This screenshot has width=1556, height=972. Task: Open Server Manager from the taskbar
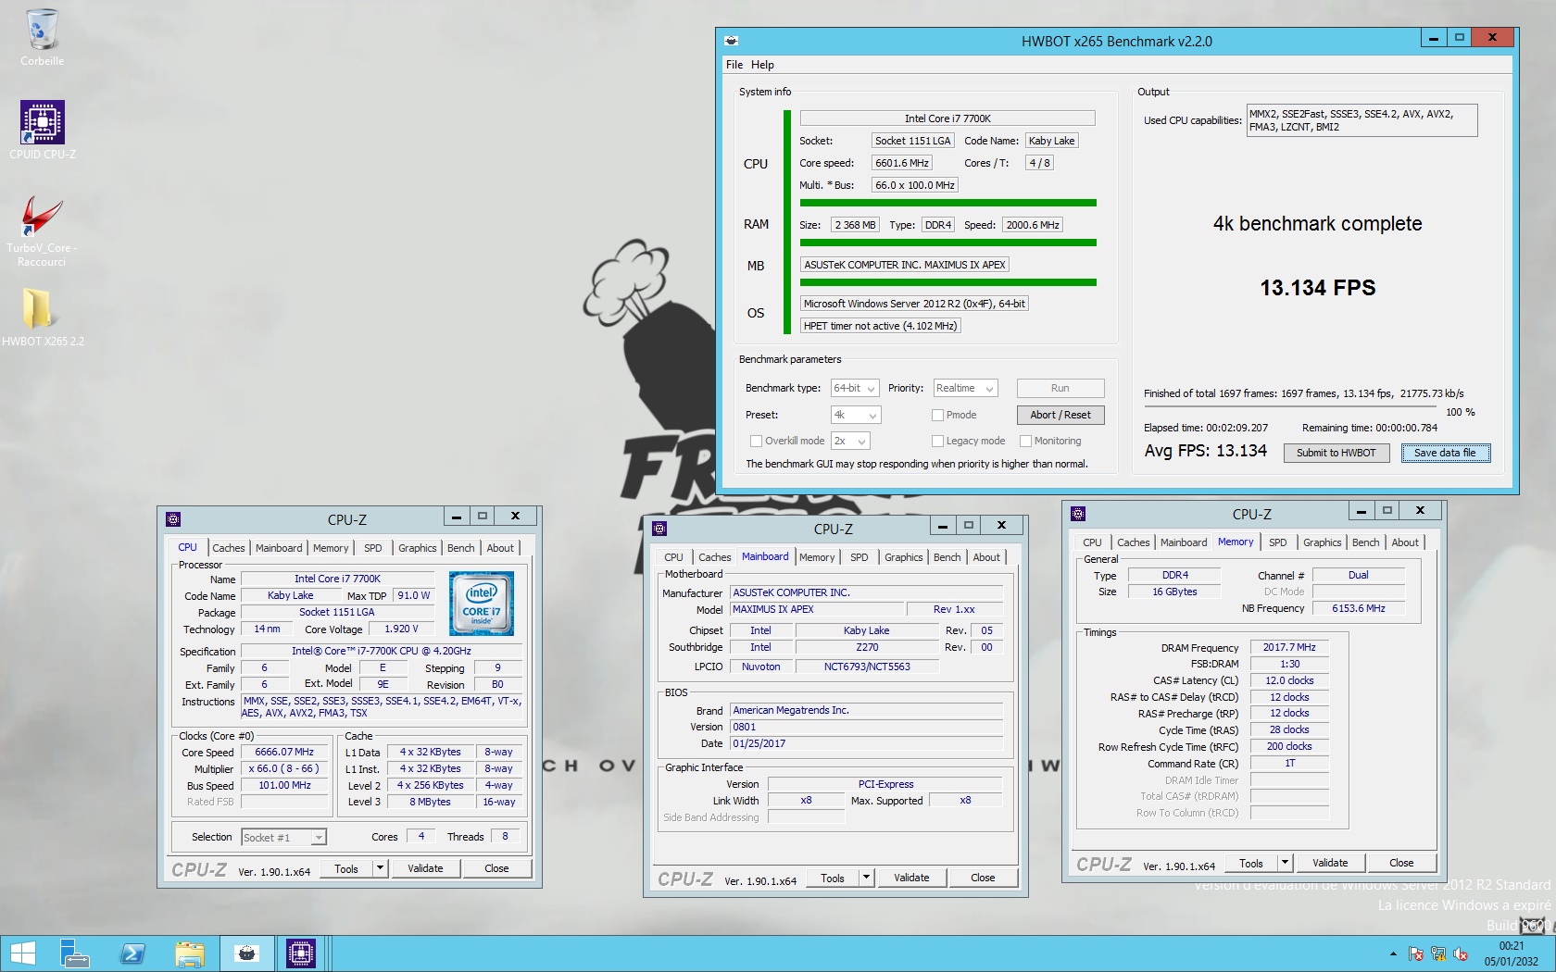pyautogui.click(x=74, y=953)
